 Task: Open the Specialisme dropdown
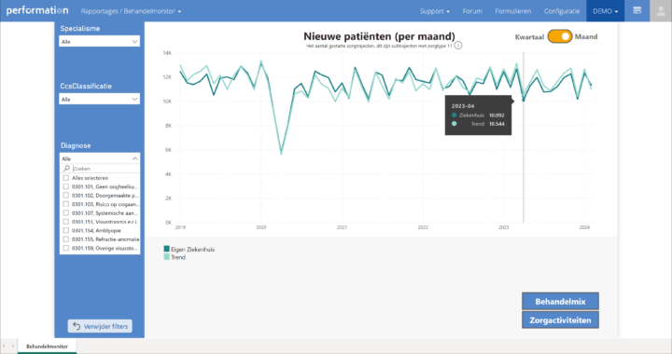100,42
